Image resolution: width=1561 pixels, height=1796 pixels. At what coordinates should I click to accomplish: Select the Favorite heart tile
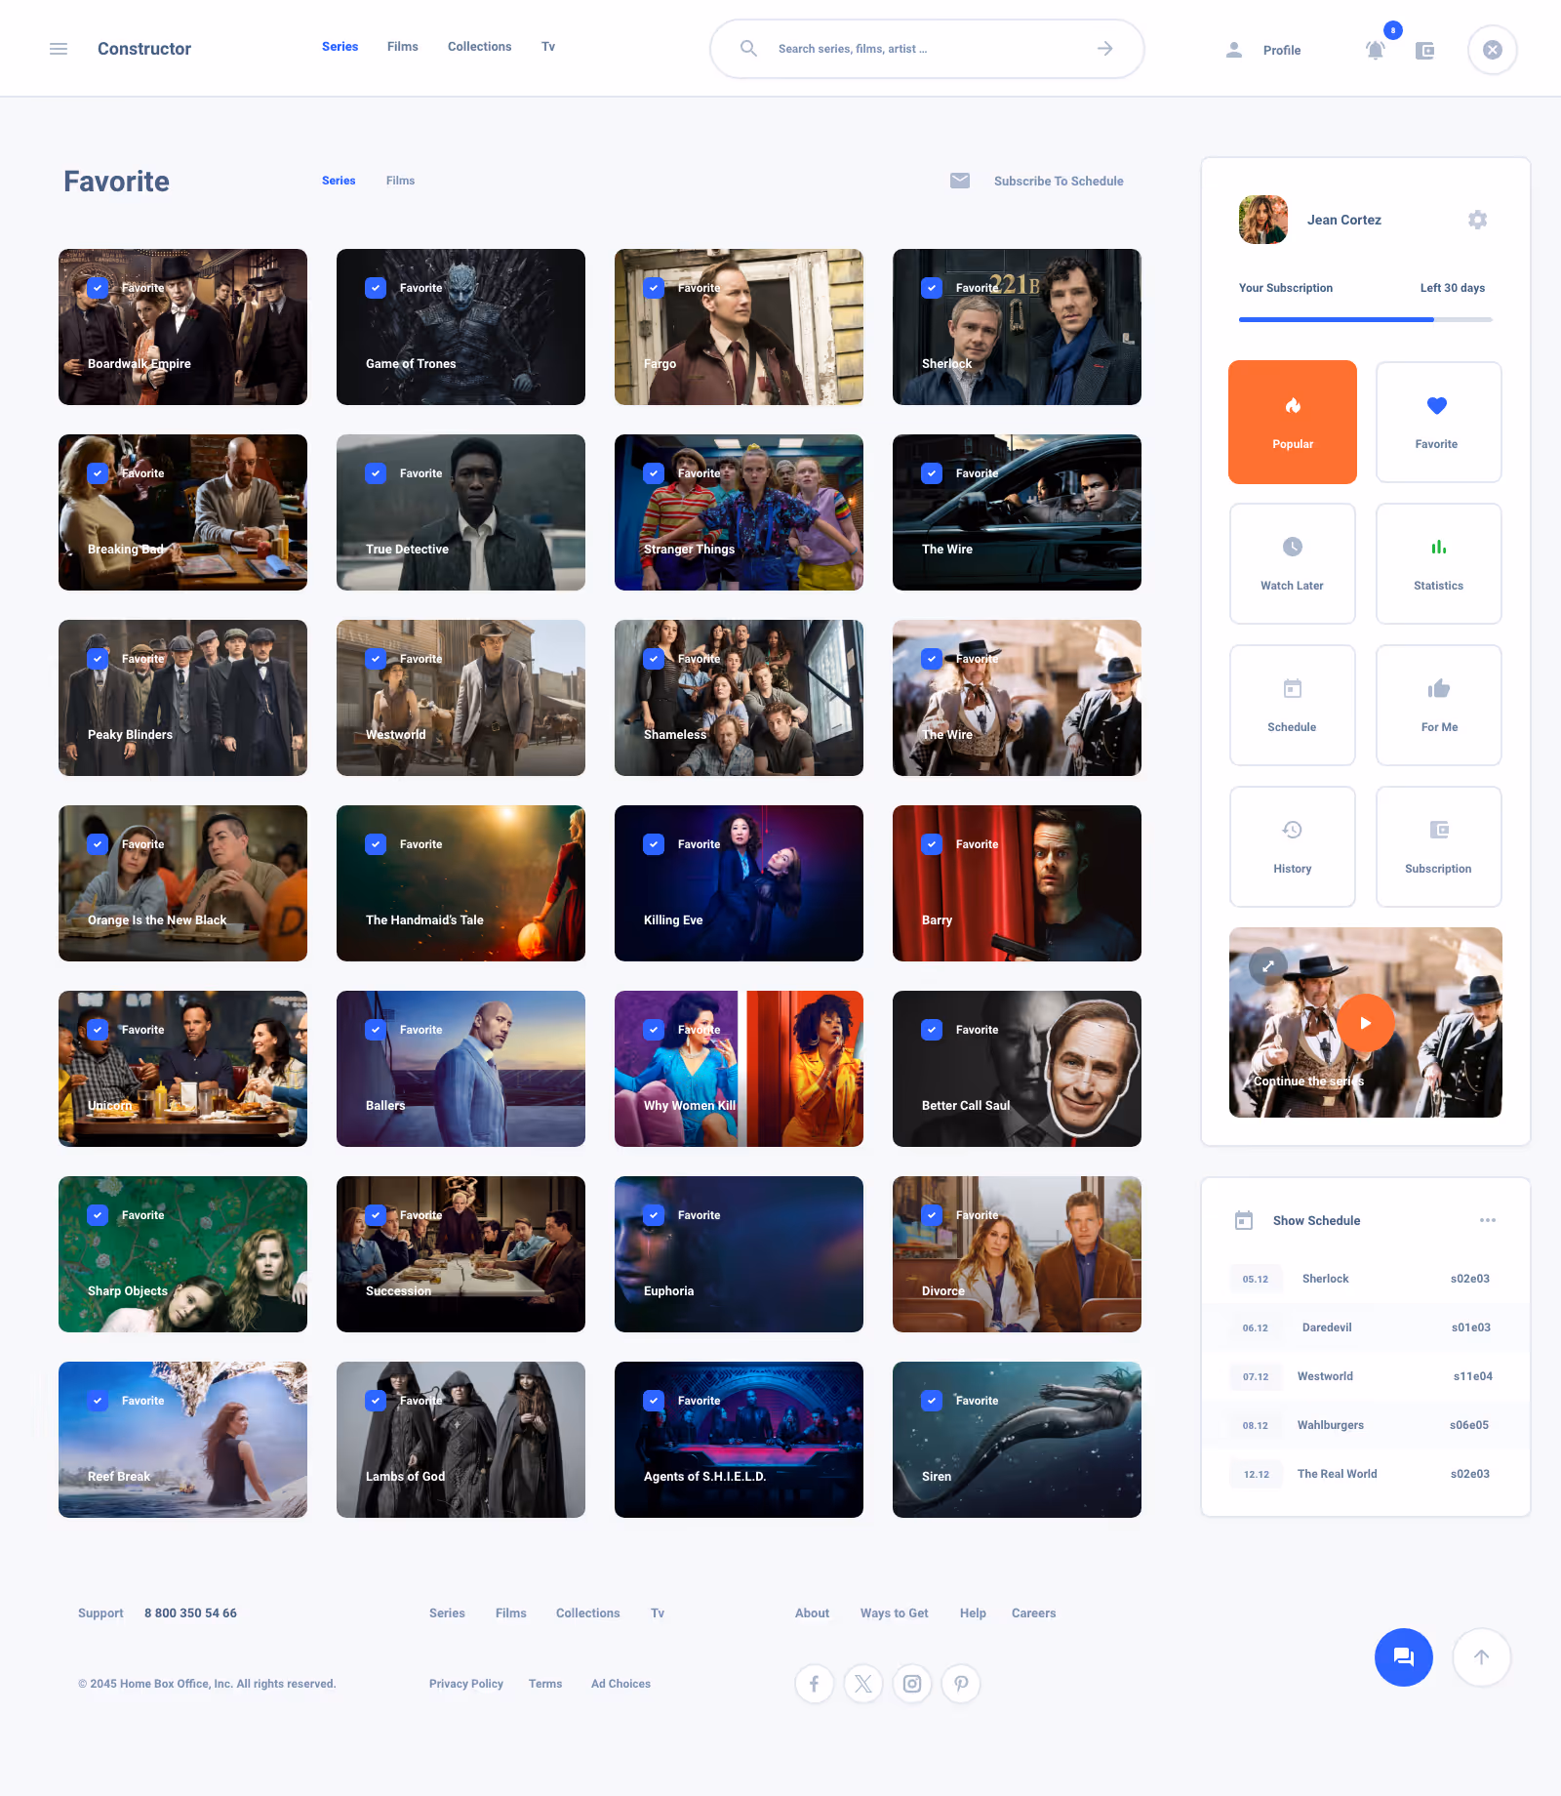pyautogui.click(x=1439, y=422)
